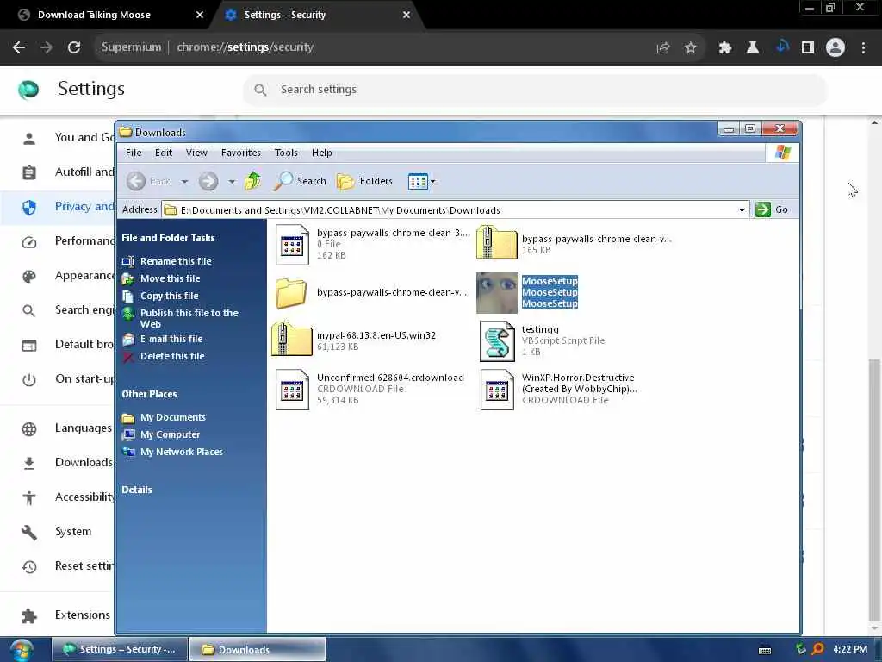Viewport: 882px width, 662px height.
Task: Open Extensions in Settings sidebar
Action: 82,615
